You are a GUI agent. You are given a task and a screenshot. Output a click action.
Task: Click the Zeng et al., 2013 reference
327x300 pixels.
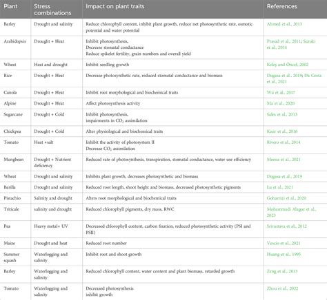point(282,271)
